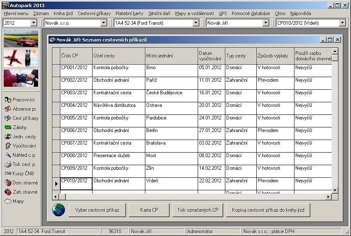This screenshot has height=236, width=351.
Task: Click the Mapy sidebar icon
Action: tap(8, 201)
